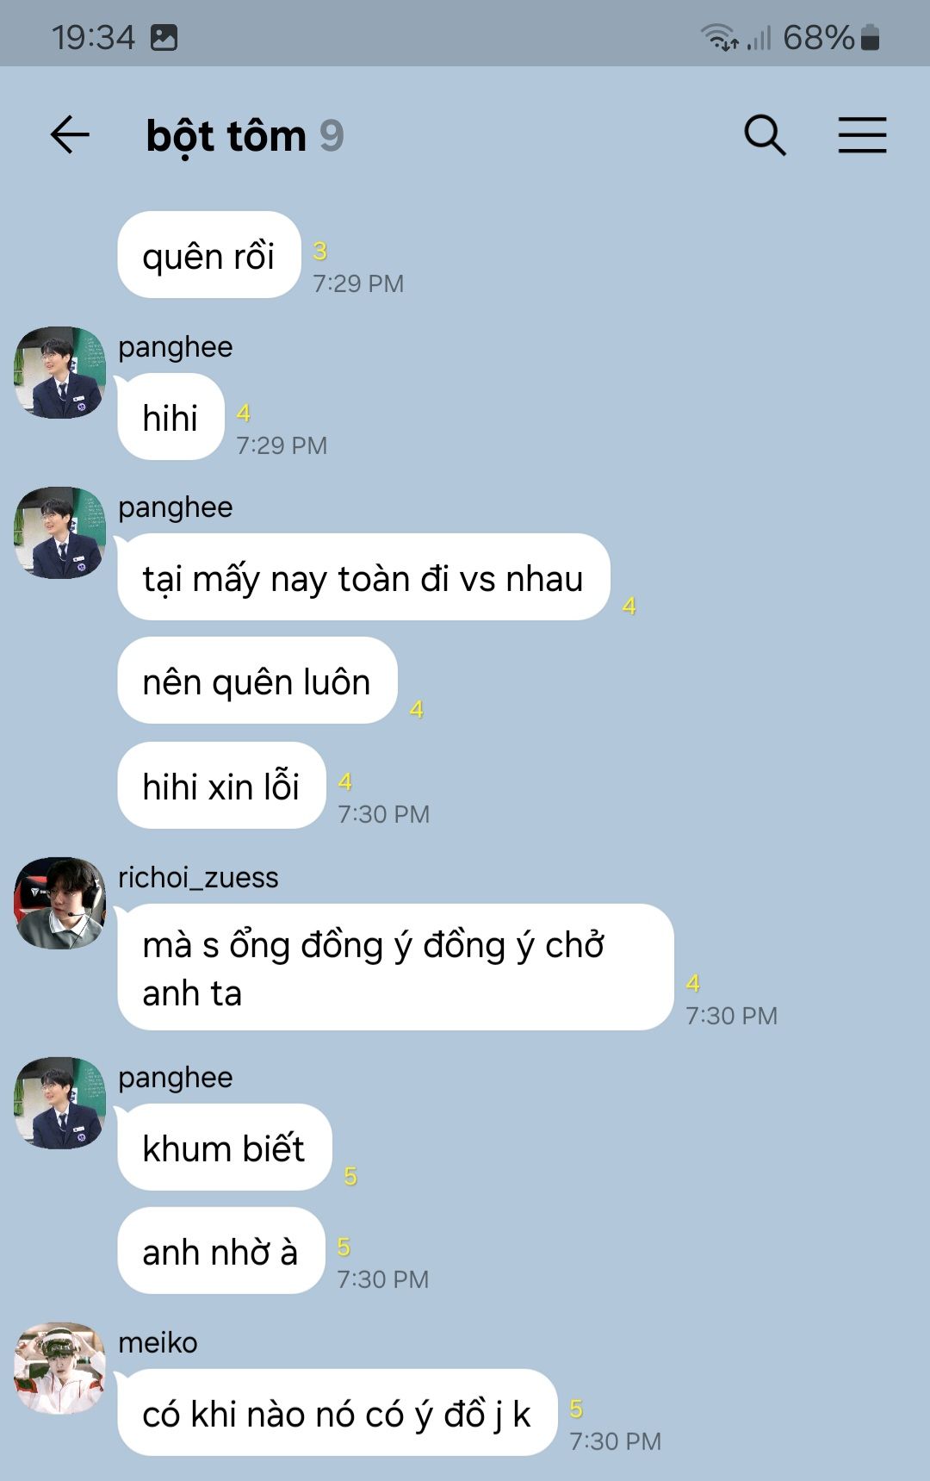This screenshot has height=1481, width=930.
Task: Tap panghee avatar above "khum biết"
Action: (x=60, y=1103)
